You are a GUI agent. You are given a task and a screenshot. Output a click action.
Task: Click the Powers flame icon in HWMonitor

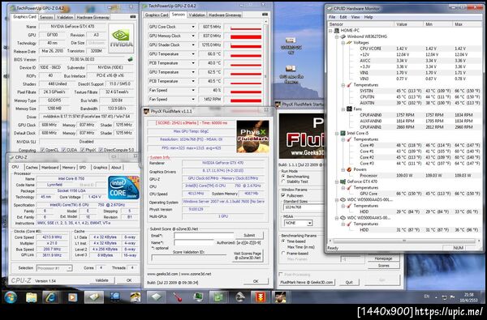tap(349, 169)
